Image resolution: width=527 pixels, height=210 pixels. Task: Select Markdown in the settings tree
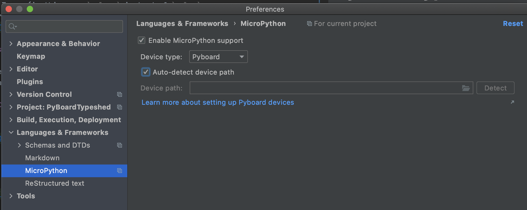coord(42,158)
